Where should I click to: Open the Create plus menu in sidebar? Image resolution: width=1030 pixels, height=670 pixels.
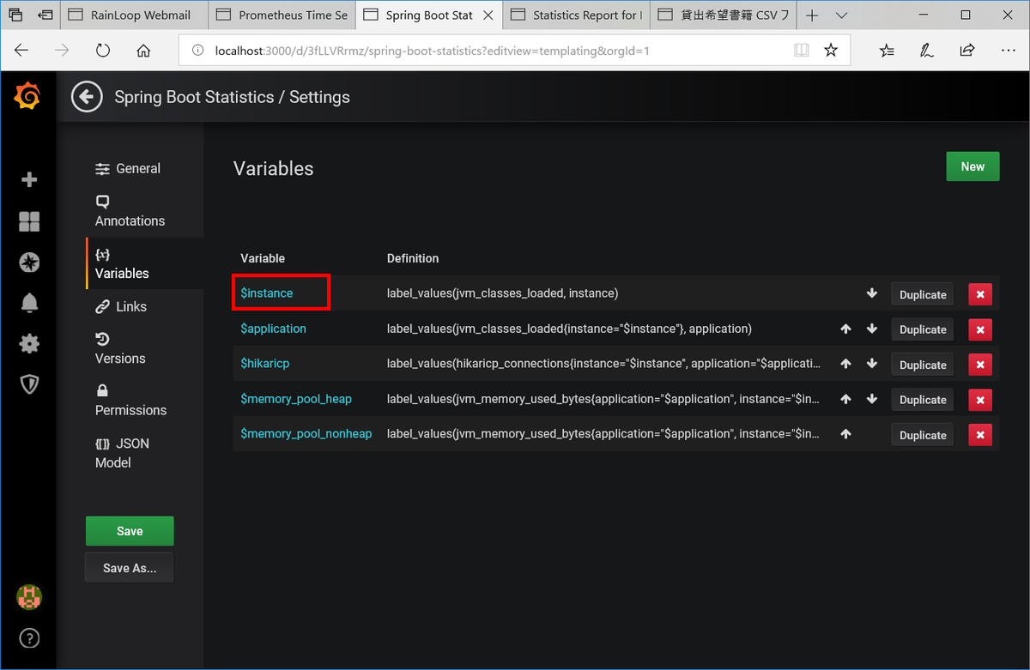tap(29, 179)
